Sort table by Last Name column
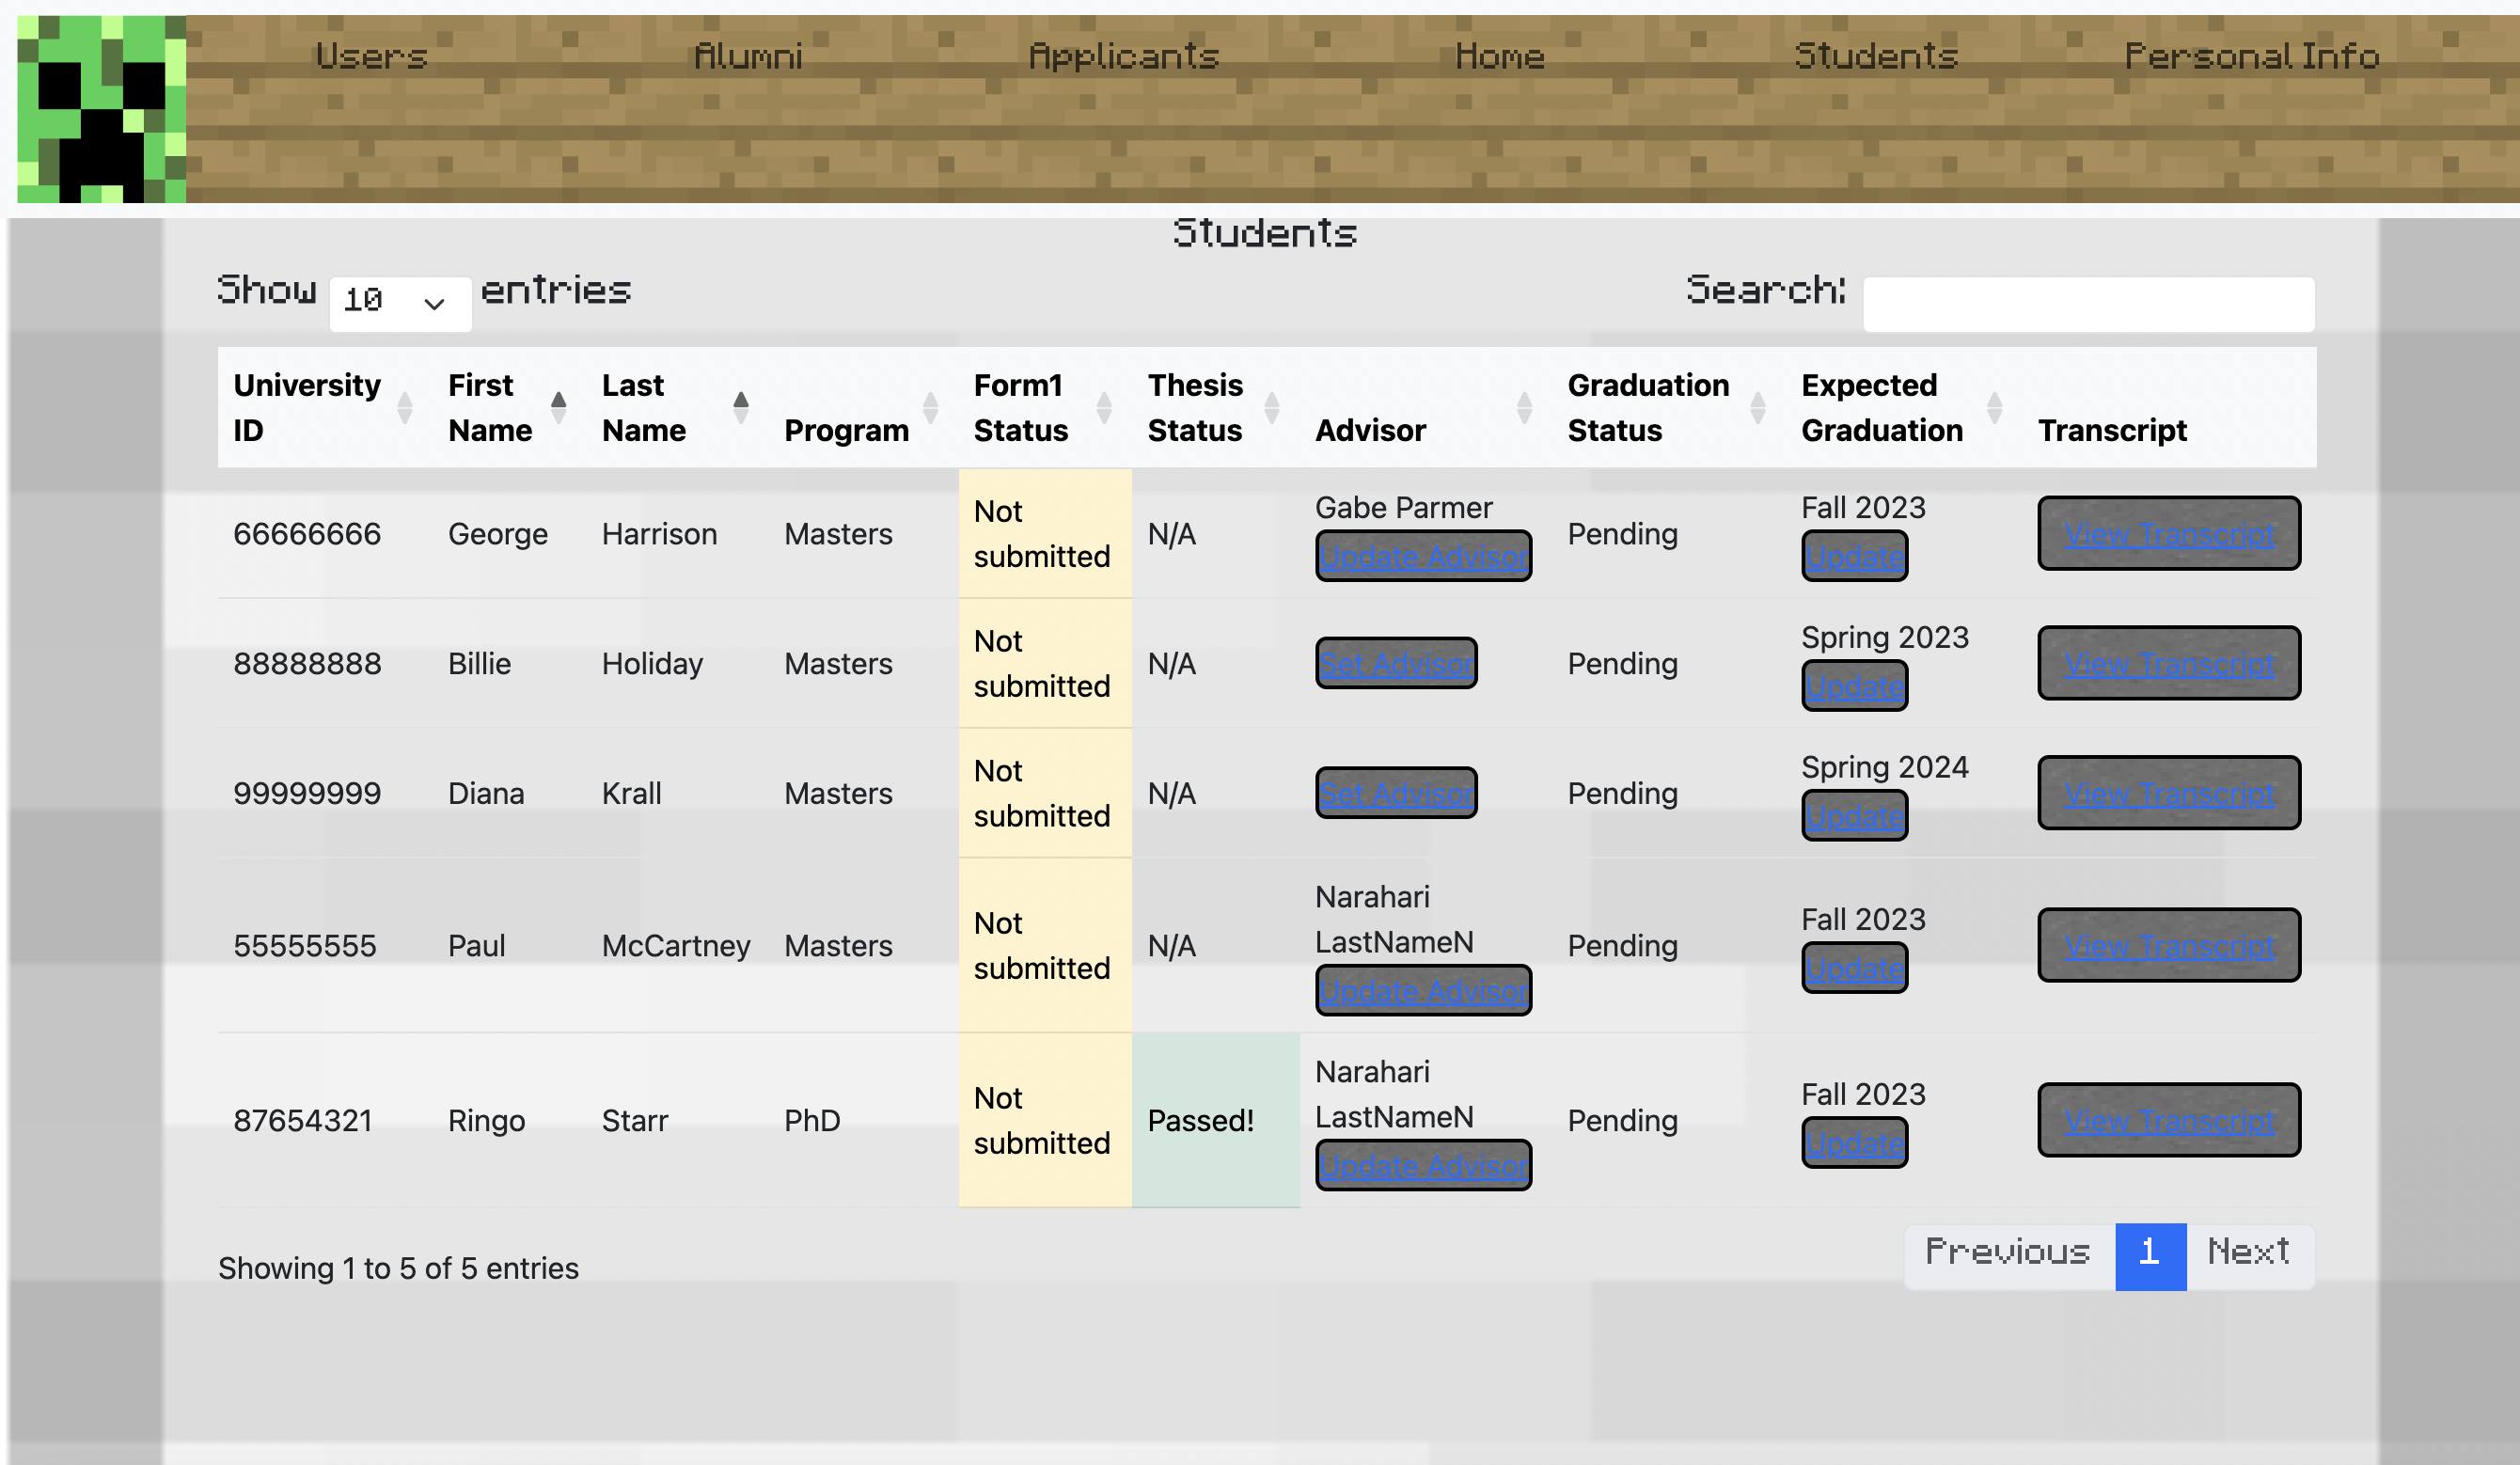The image size is (2520, 1465). tap(677, 408)
